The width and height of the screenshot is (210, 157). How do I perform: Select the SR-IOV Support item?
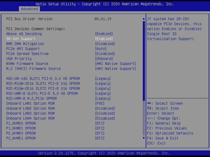click(x=21, y=39)
